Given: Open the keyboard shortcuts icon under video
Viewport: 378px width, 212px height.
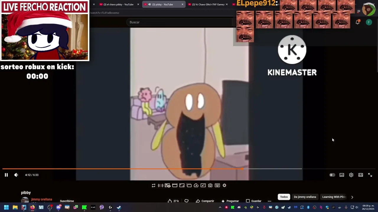Looking at the screenshot, I should [217, 185].
